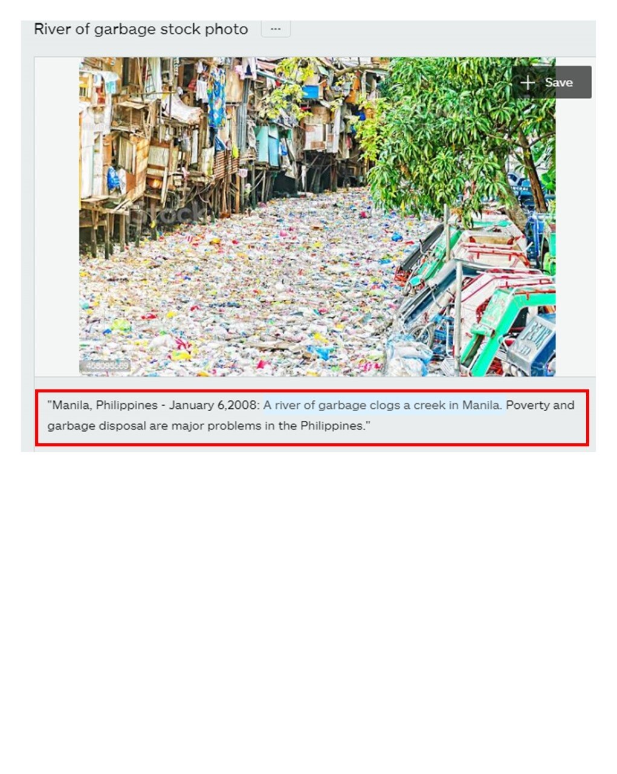This screenshot has width=617, height=774.
Task: Click the image ID number watermark 468098669
Action: 106,366
